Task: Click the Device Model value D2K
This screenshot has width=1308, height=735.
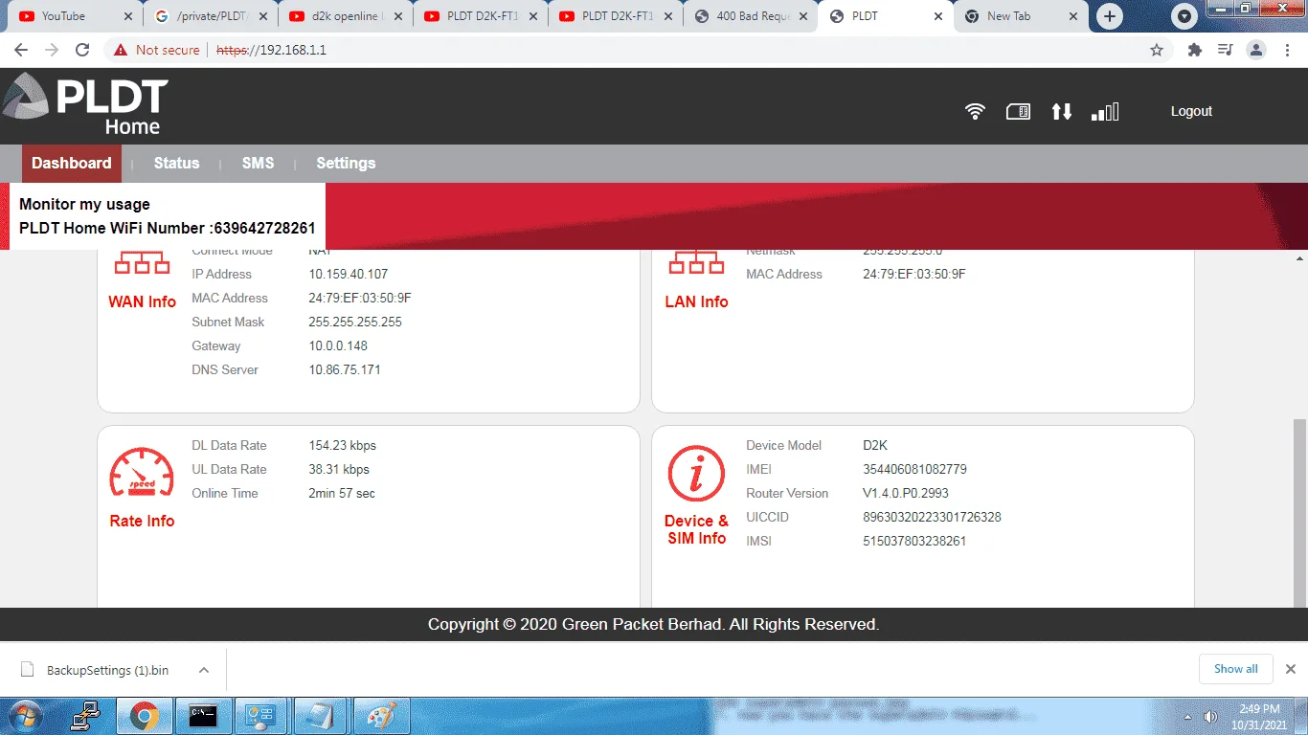Action: (x=875, y=445)
